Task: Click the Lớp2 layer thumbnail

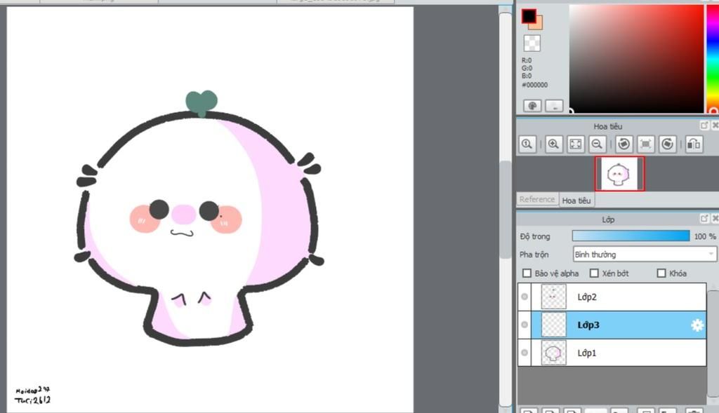Action: [x=553, y=297]
